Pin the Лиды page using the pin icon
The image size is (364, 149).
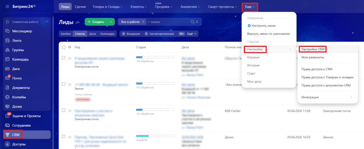click(x=77, y=22)
